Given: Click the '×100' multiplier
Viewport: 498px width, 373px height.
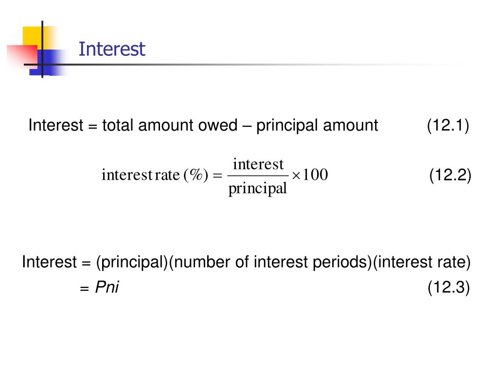Looking at the screenshot, I should click(310, 175).
